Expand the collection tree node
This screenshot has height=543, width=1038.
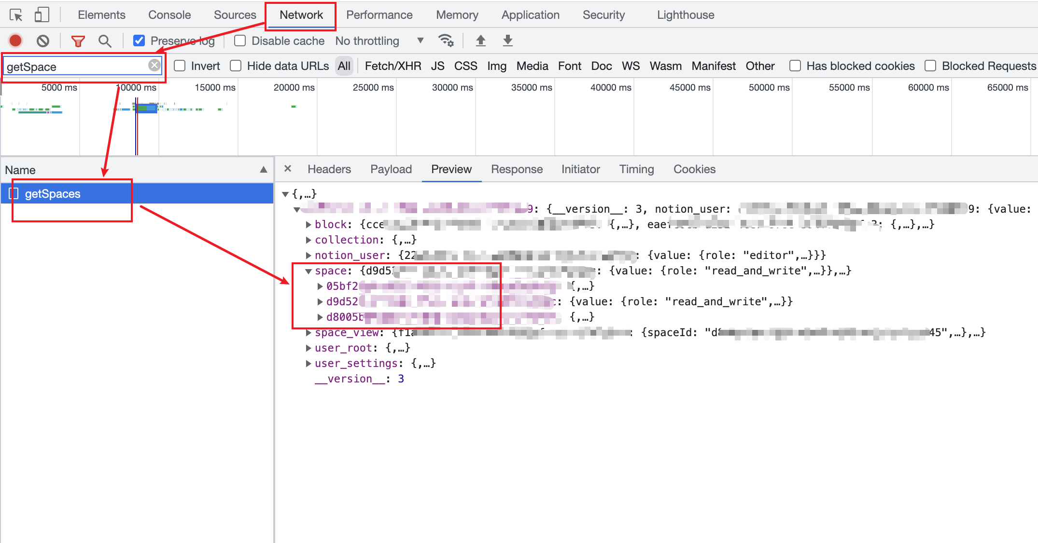click(308, 240)
